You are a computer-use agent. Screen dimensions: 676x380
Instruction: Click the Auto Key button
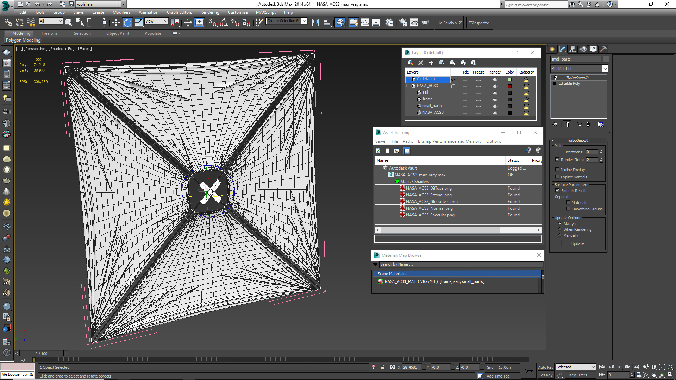pyautogui.click(x=545, y=367)
